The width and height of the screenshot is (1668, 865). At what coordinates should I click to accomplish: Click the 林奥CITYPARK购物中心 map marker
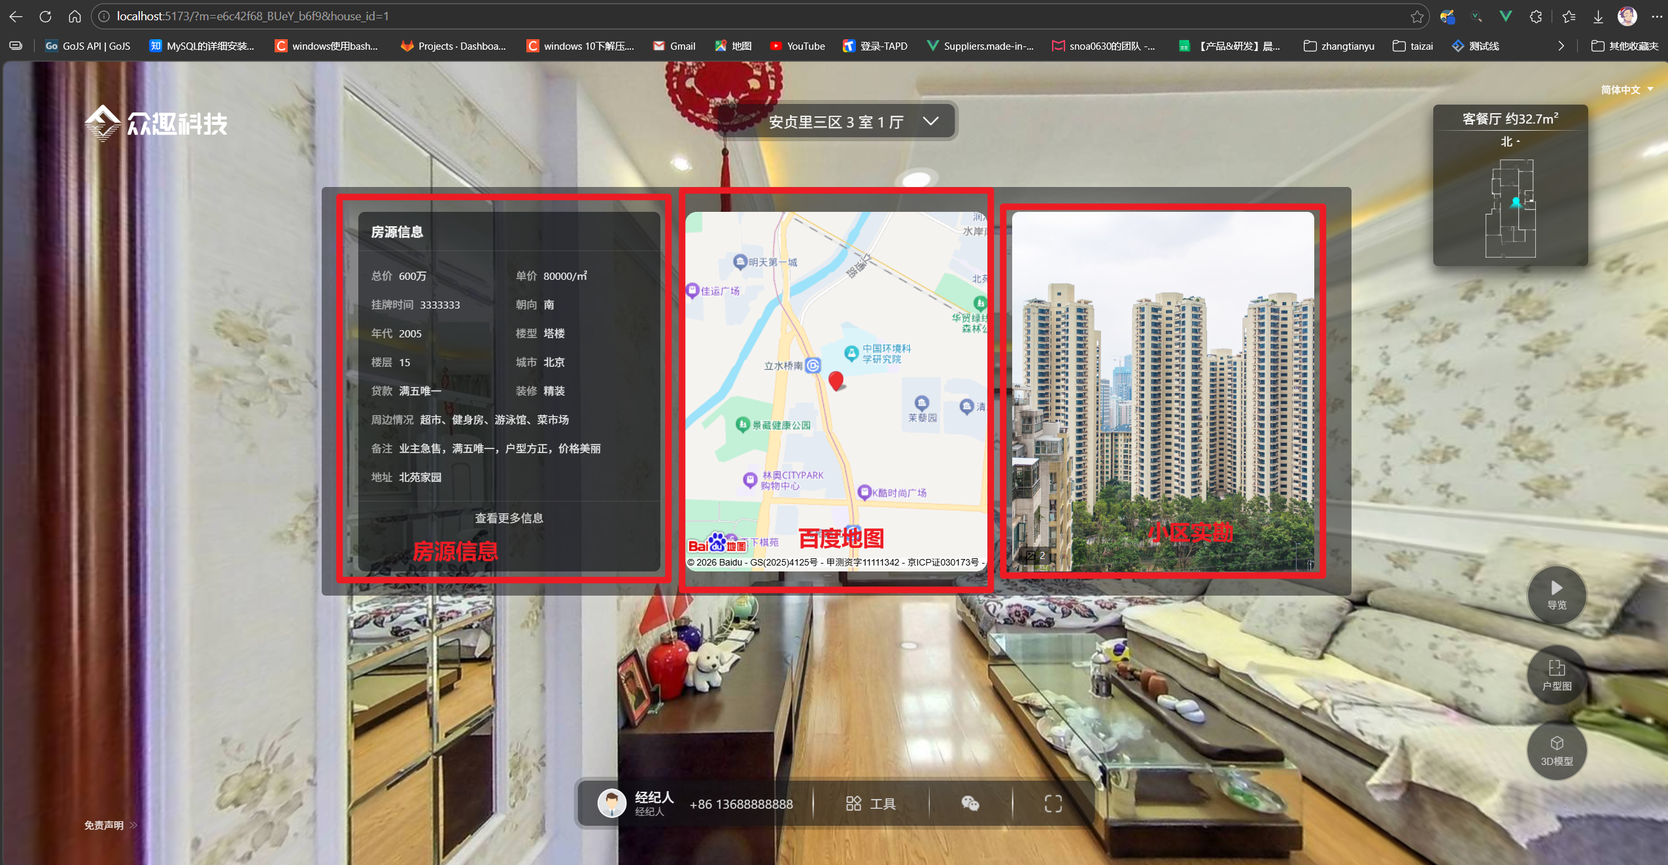click(750, 479)
